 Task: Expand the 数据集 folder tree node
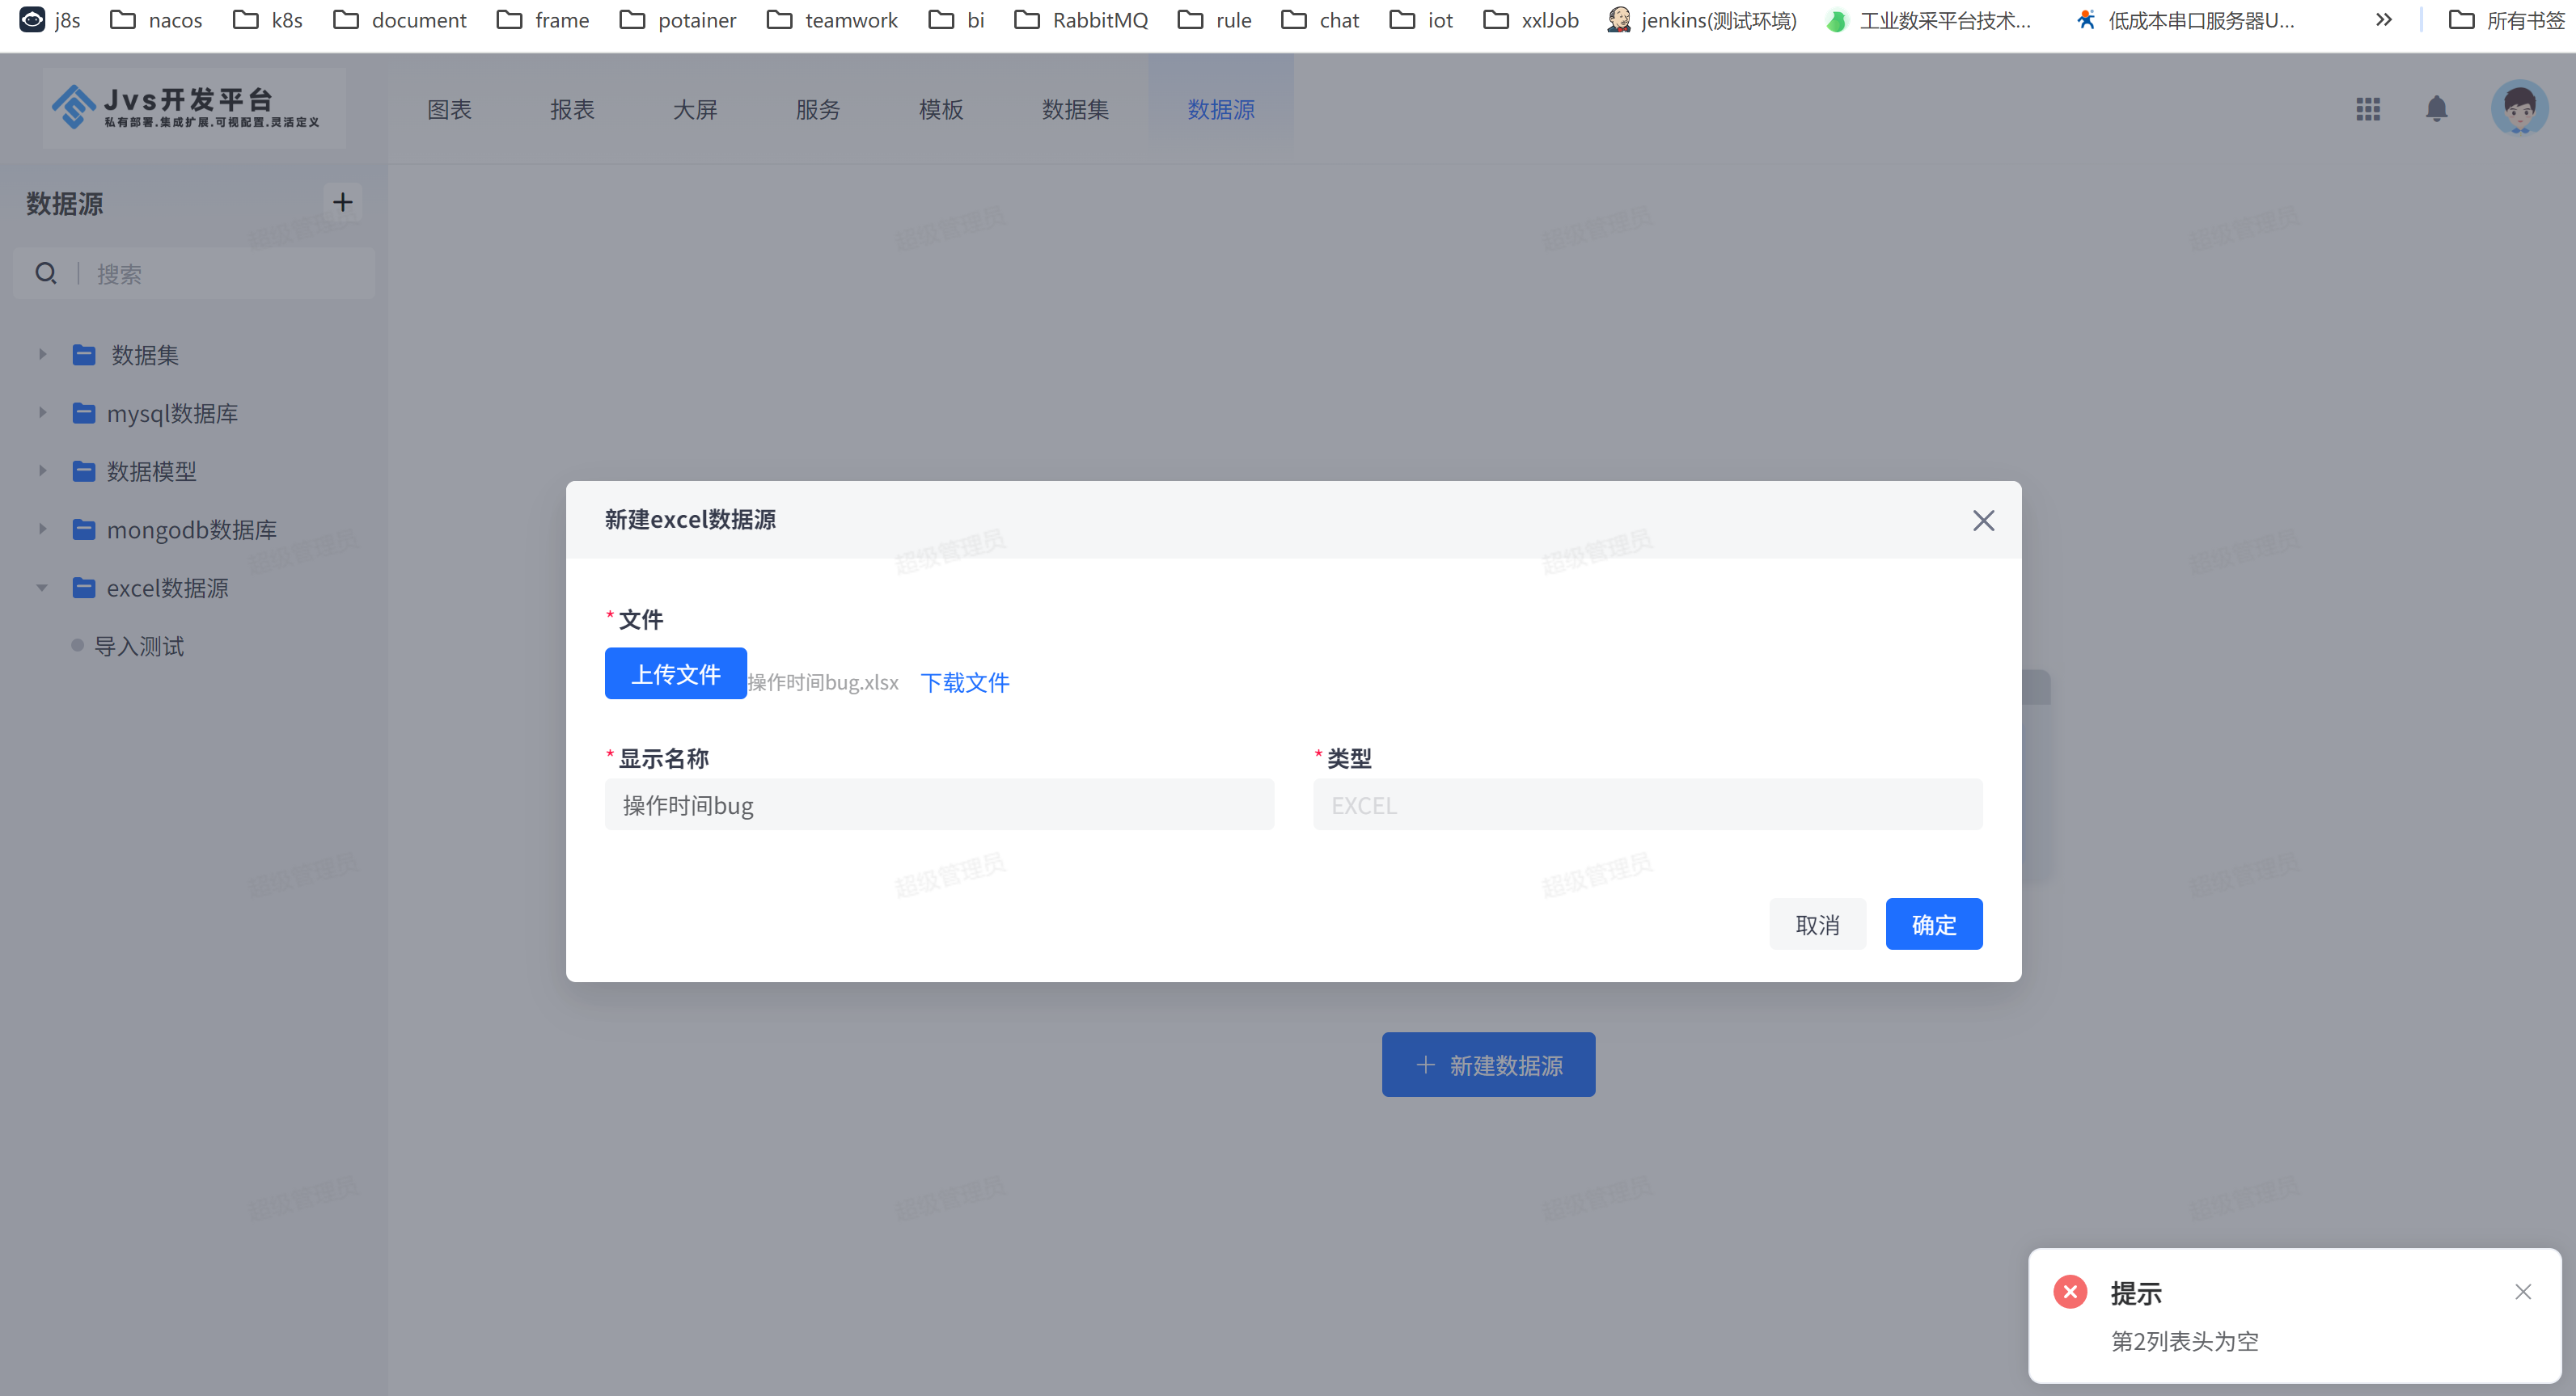42,355
